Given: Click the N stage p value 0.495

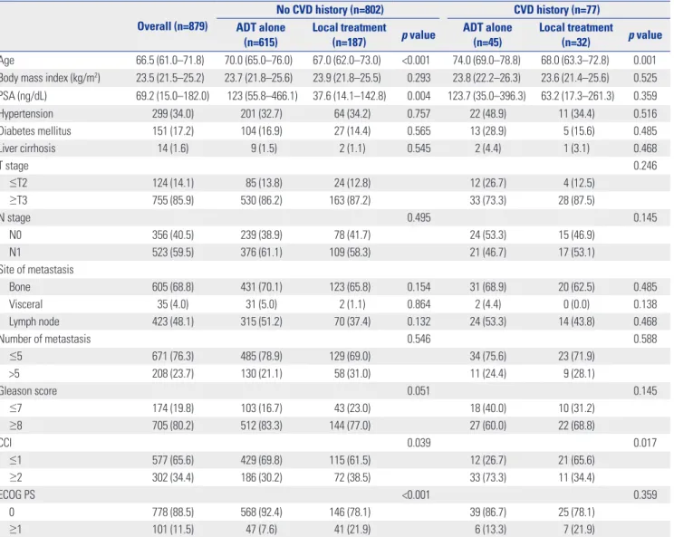Looking at the screenshot, I should pos(419,218).
